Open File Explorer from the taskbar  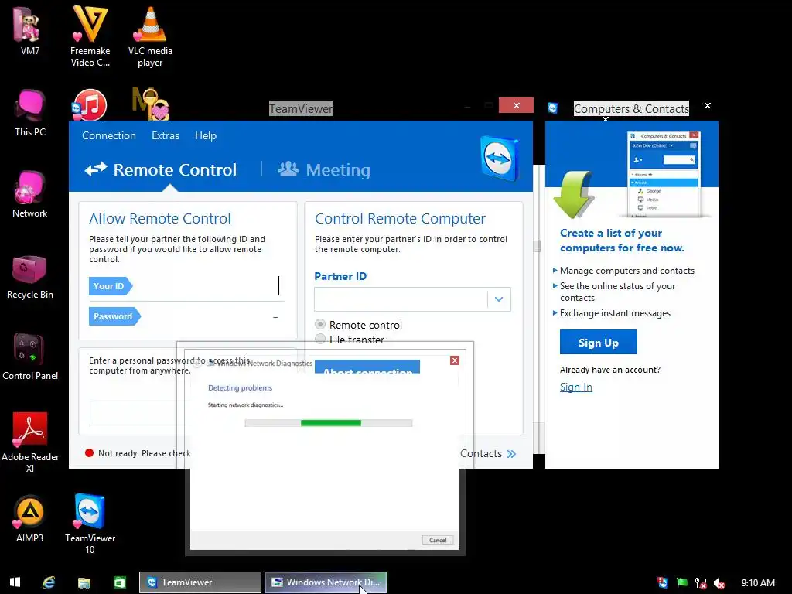click(84, 582)
